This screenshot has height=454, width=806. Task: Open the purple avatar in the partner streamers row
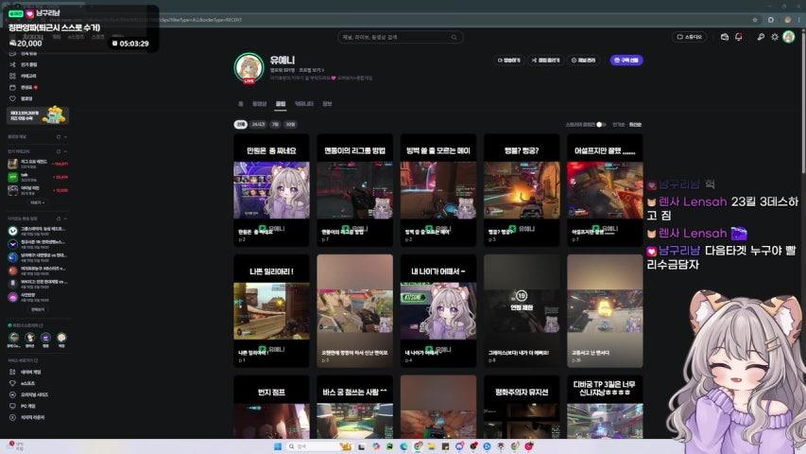[45, 338]
